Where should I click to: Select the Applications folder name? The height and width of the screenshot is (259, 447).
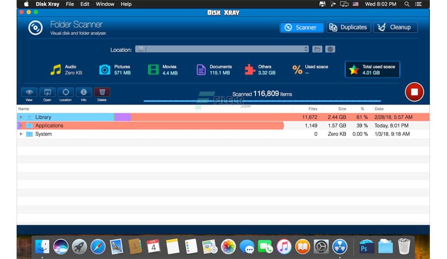[49, 126]
